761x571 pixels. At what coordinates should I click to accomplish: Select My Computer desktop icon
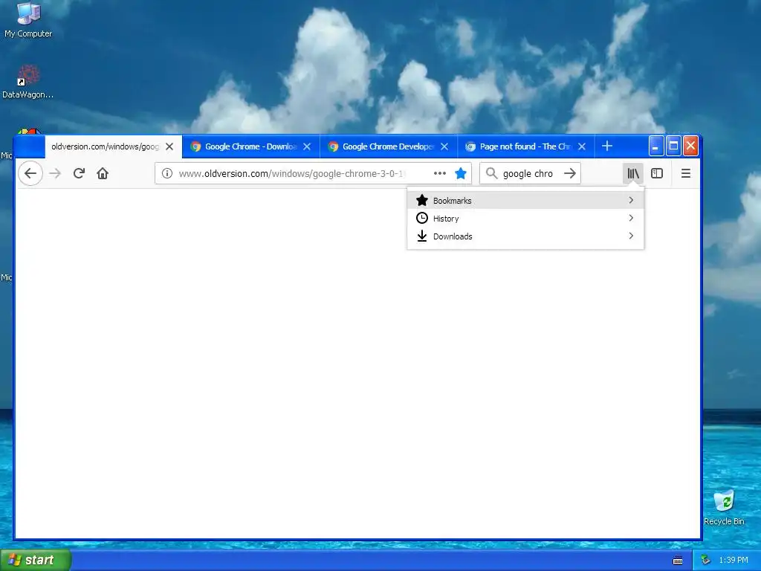(x=28, y=20)
